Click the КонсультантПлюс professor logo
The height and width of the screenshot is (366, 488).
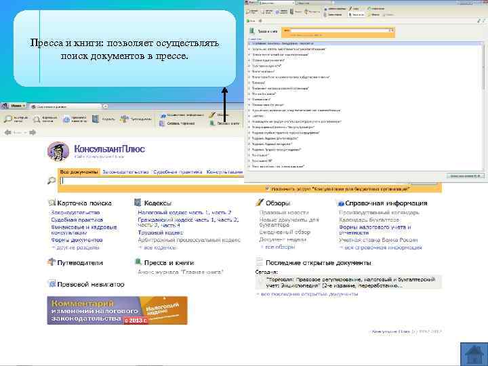pyautogui.click(x=58, y=152)
